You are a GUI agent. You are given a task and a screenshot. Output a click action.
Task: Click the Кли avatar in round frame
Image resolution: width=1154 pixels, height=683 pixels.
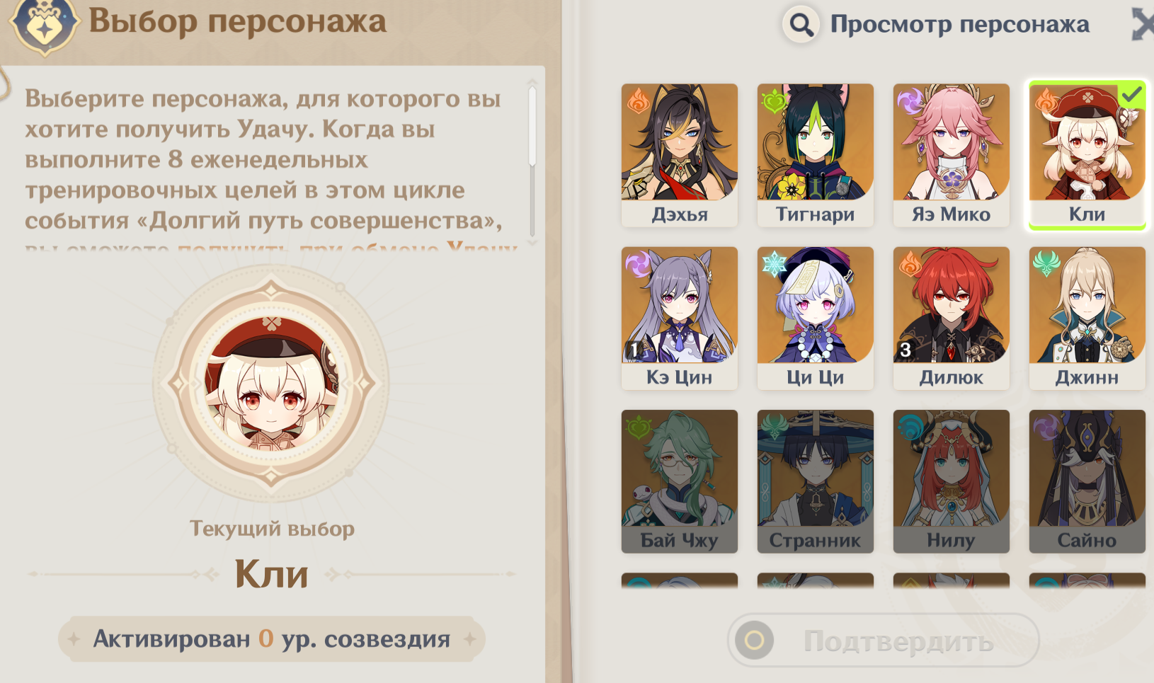pos(271,384)
